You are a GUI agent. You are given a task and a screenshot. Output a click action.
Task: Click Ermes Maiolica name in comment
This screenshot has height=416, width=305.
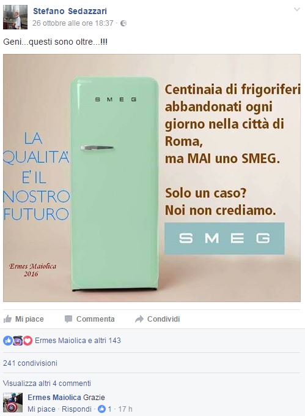(54, 398)
